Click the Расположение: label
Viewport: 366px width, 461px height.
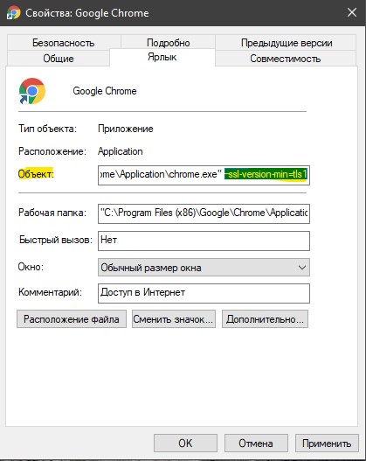pyautogui.click(x=52, y=151)
